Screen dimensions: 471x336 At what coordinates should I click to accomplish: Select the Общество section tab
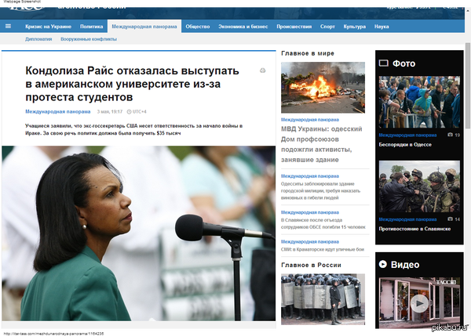click(x=197, y=26)
